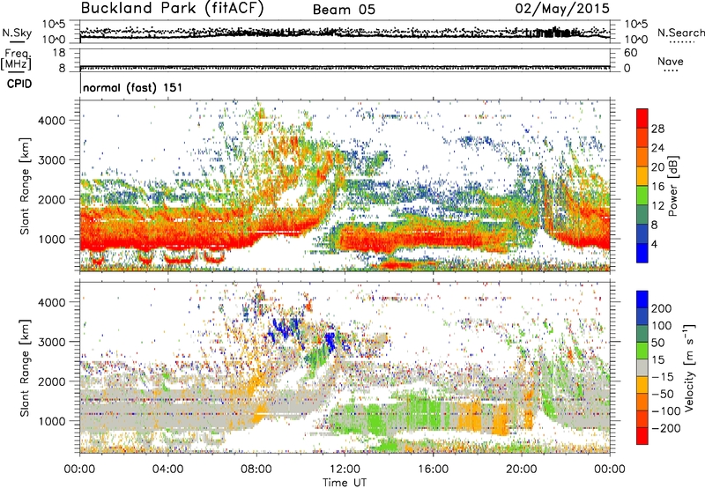Click the '20:00' time axis tick label
The width and height of the screenshot is (705, 488).
(522, 470)
